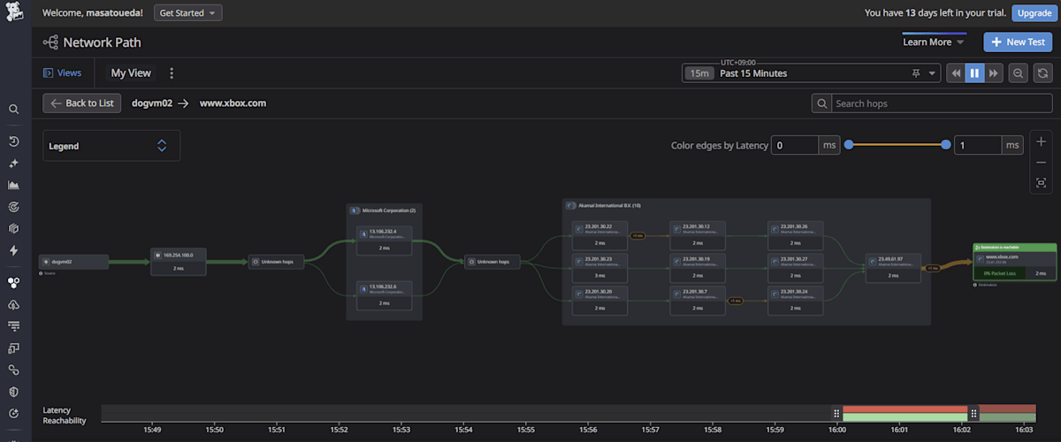Zoom out the time range magnifier
The width and height of the screenshot is (1061, 442).
[1019, 73]
